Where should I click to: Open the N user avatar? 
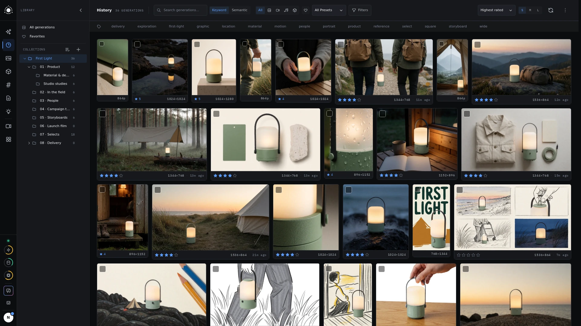point(8,317)
